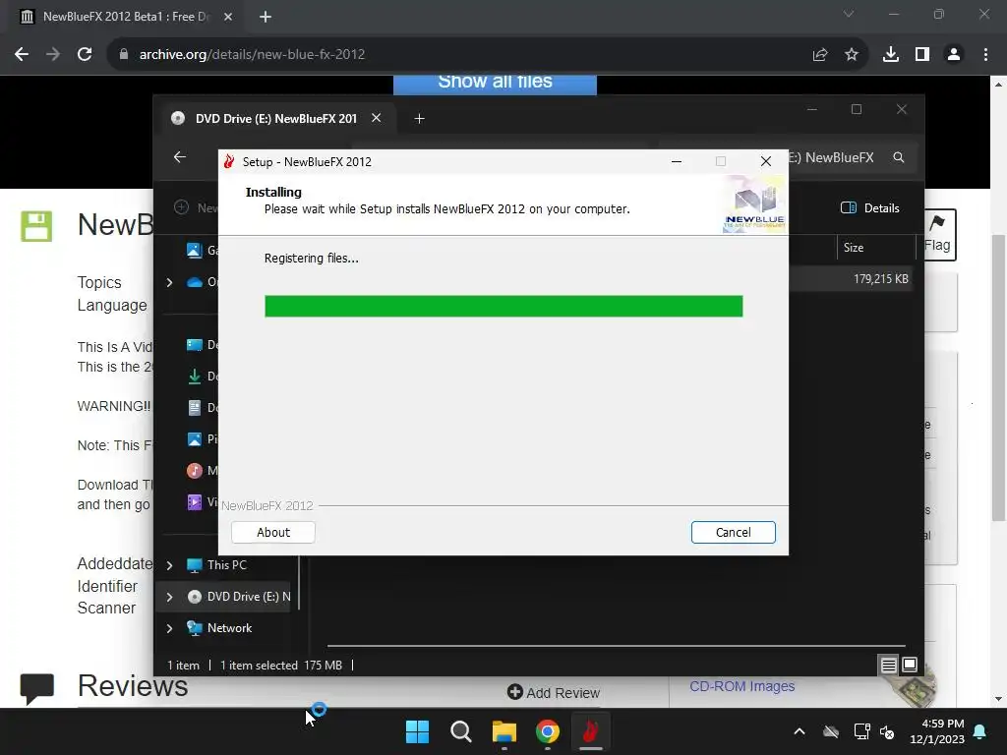
Task: Click Show all files in browser
Action: coord(496,85)
